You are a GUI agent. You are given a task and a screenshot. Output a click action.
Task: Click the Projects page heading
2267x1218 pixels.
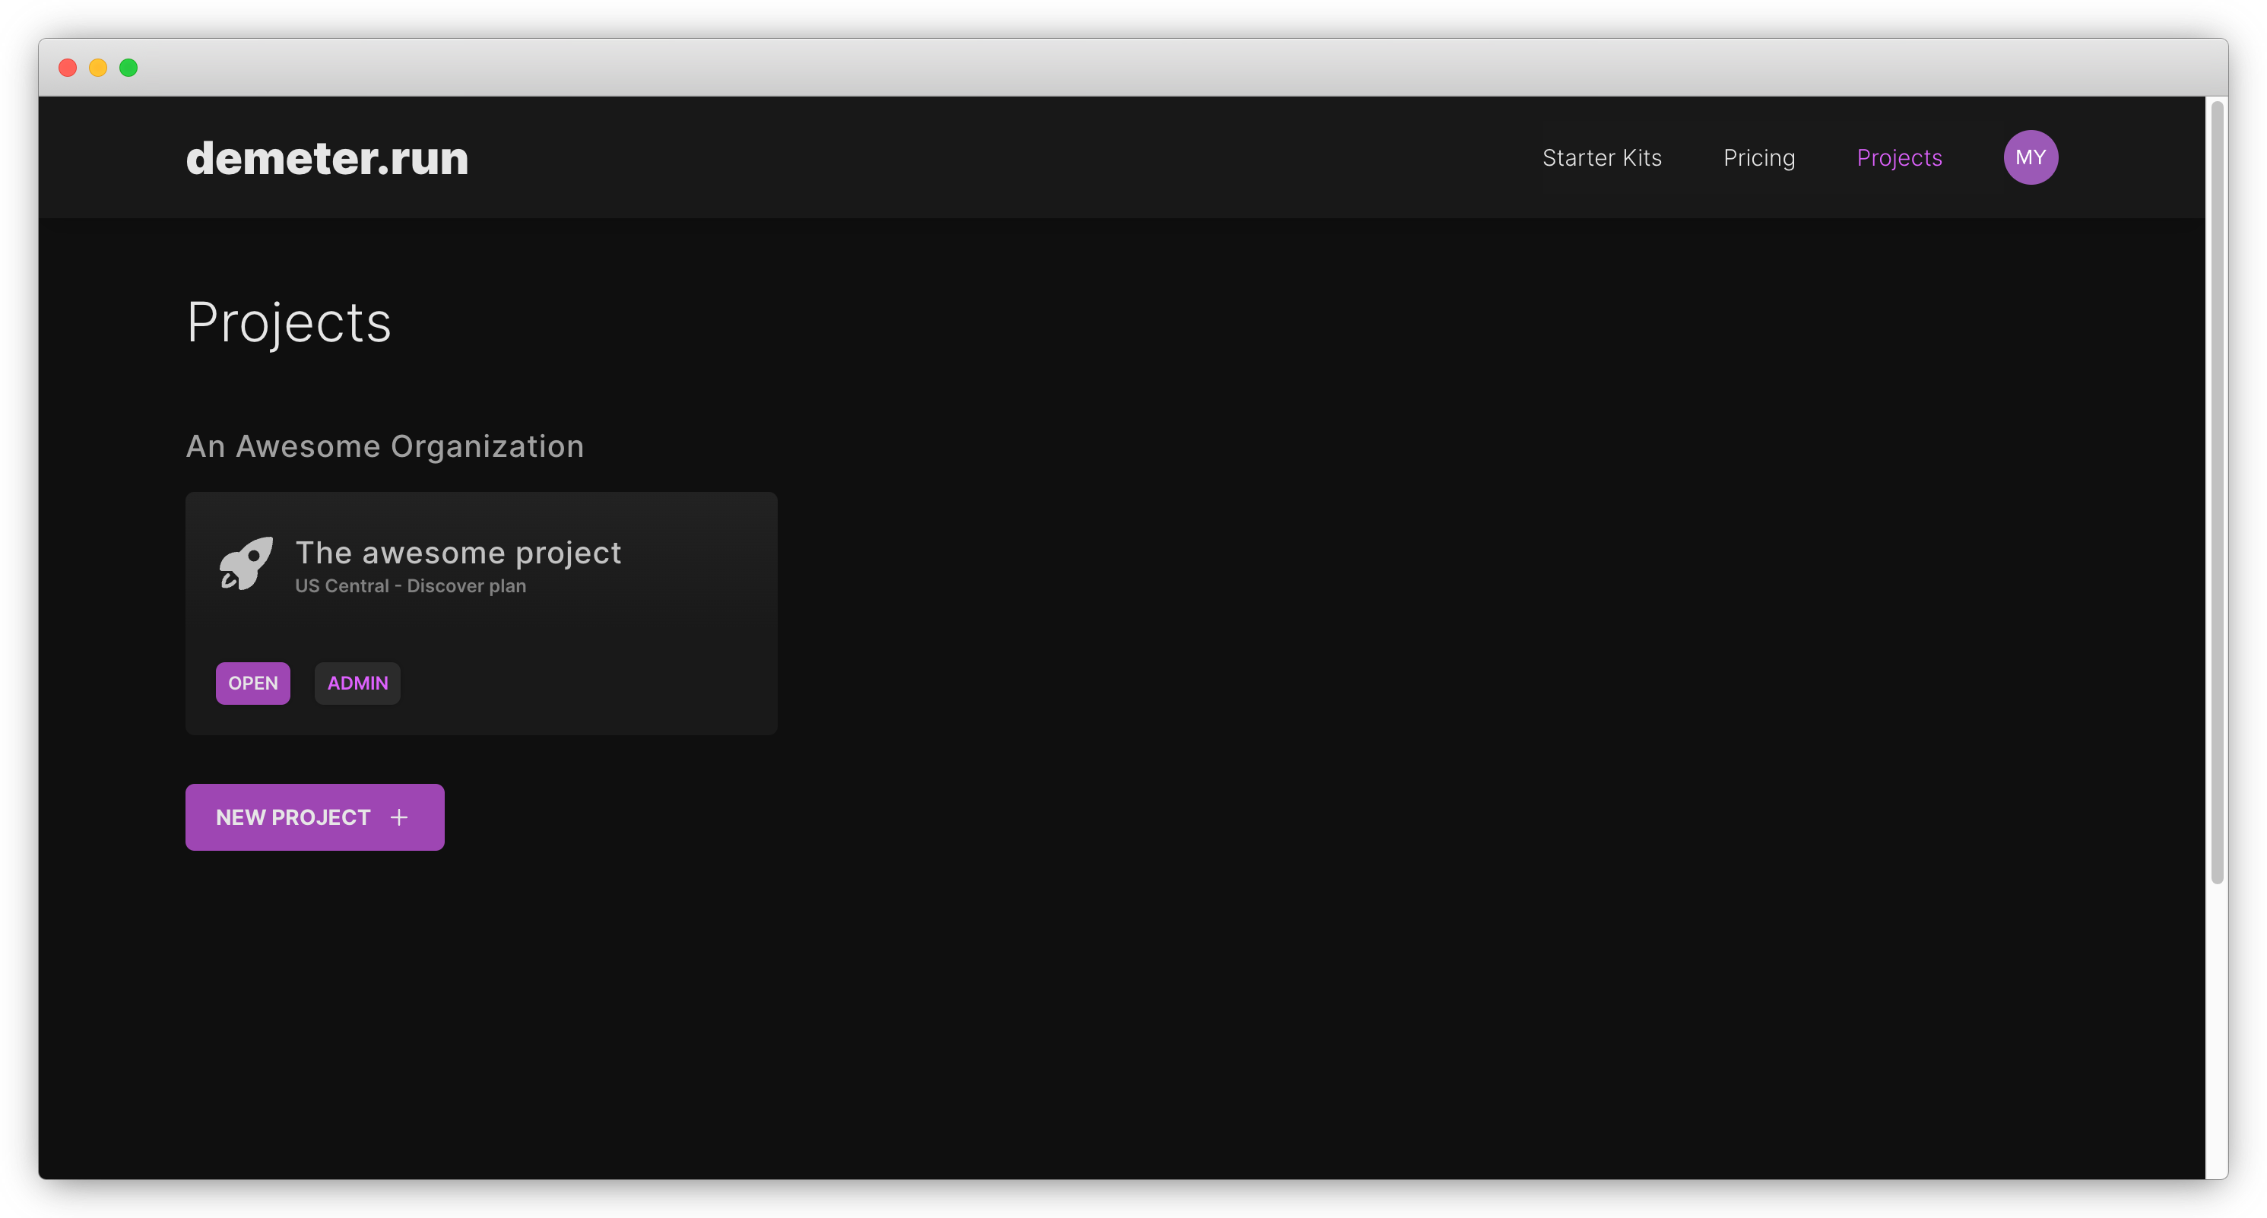289,322
